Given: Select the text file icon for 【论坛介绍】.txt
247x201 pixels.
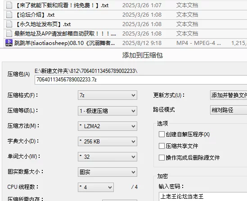Looking at the screenshot, I should tap(9, 15).
